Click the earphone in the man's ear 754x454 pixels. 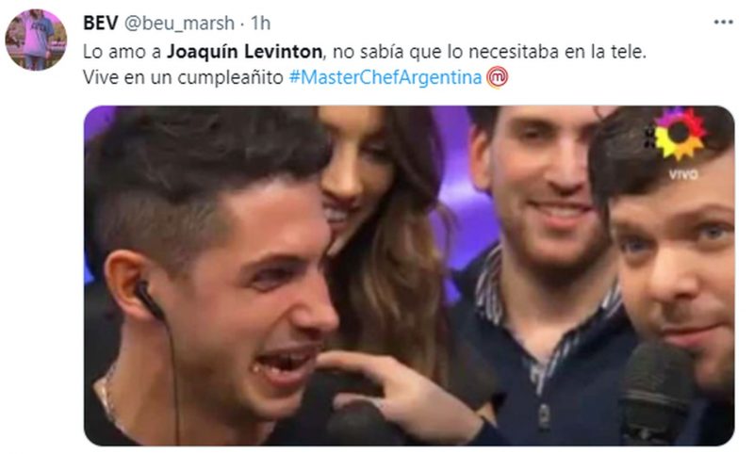coord(148,299)
